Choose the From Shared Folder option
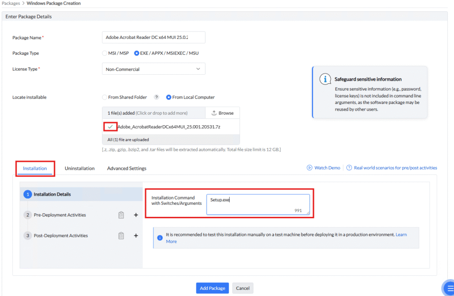The height and width of the screenshot is (296, 454). [x=105, y=97]
